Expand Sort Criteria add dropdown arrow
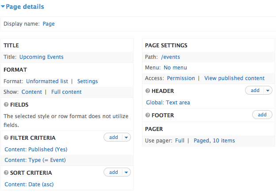 click(126, 172)
